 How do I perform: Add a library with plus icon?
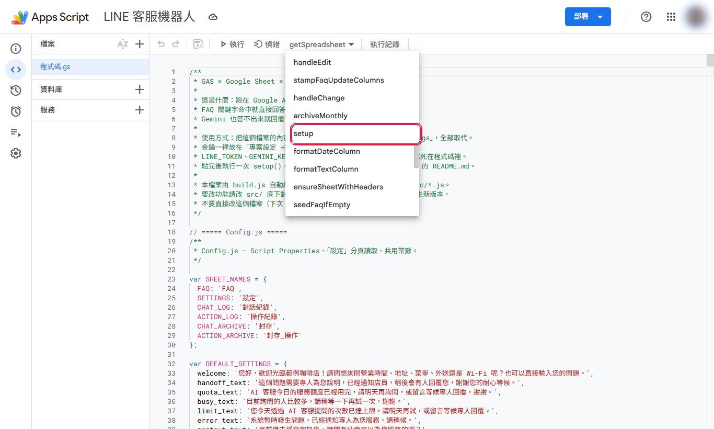coord(140,89)
